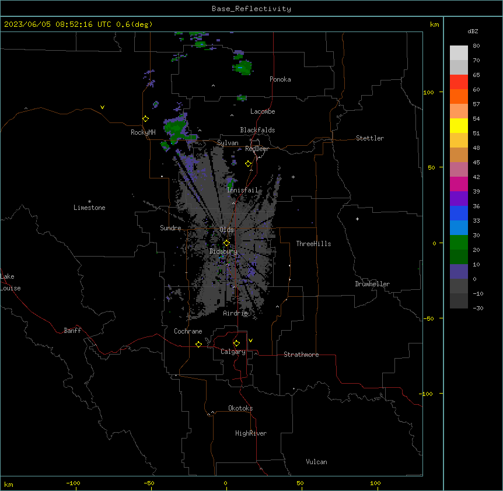Click the Stettler label
The width and height of the screenshot is (503, 491).
point(370,138)
